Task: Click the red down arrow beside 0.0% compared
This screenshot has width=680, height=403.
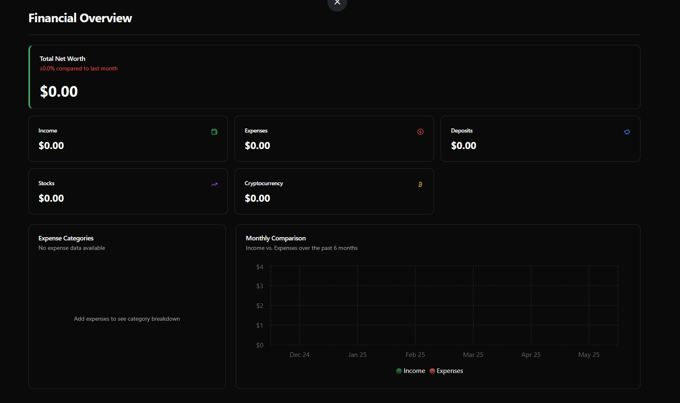Action: coord(41,69)
